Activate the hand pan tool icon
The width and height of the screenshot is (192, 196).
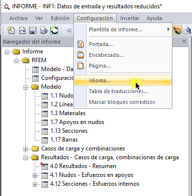click(177, 30)
